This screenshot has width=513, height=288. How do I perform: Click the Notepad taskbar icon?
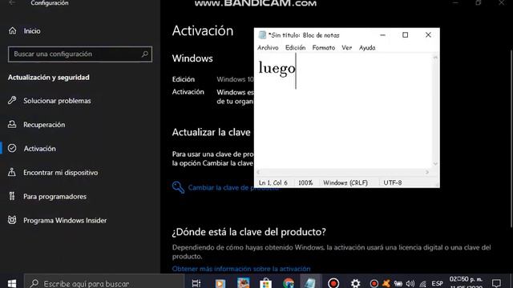[x=309, y=283]
